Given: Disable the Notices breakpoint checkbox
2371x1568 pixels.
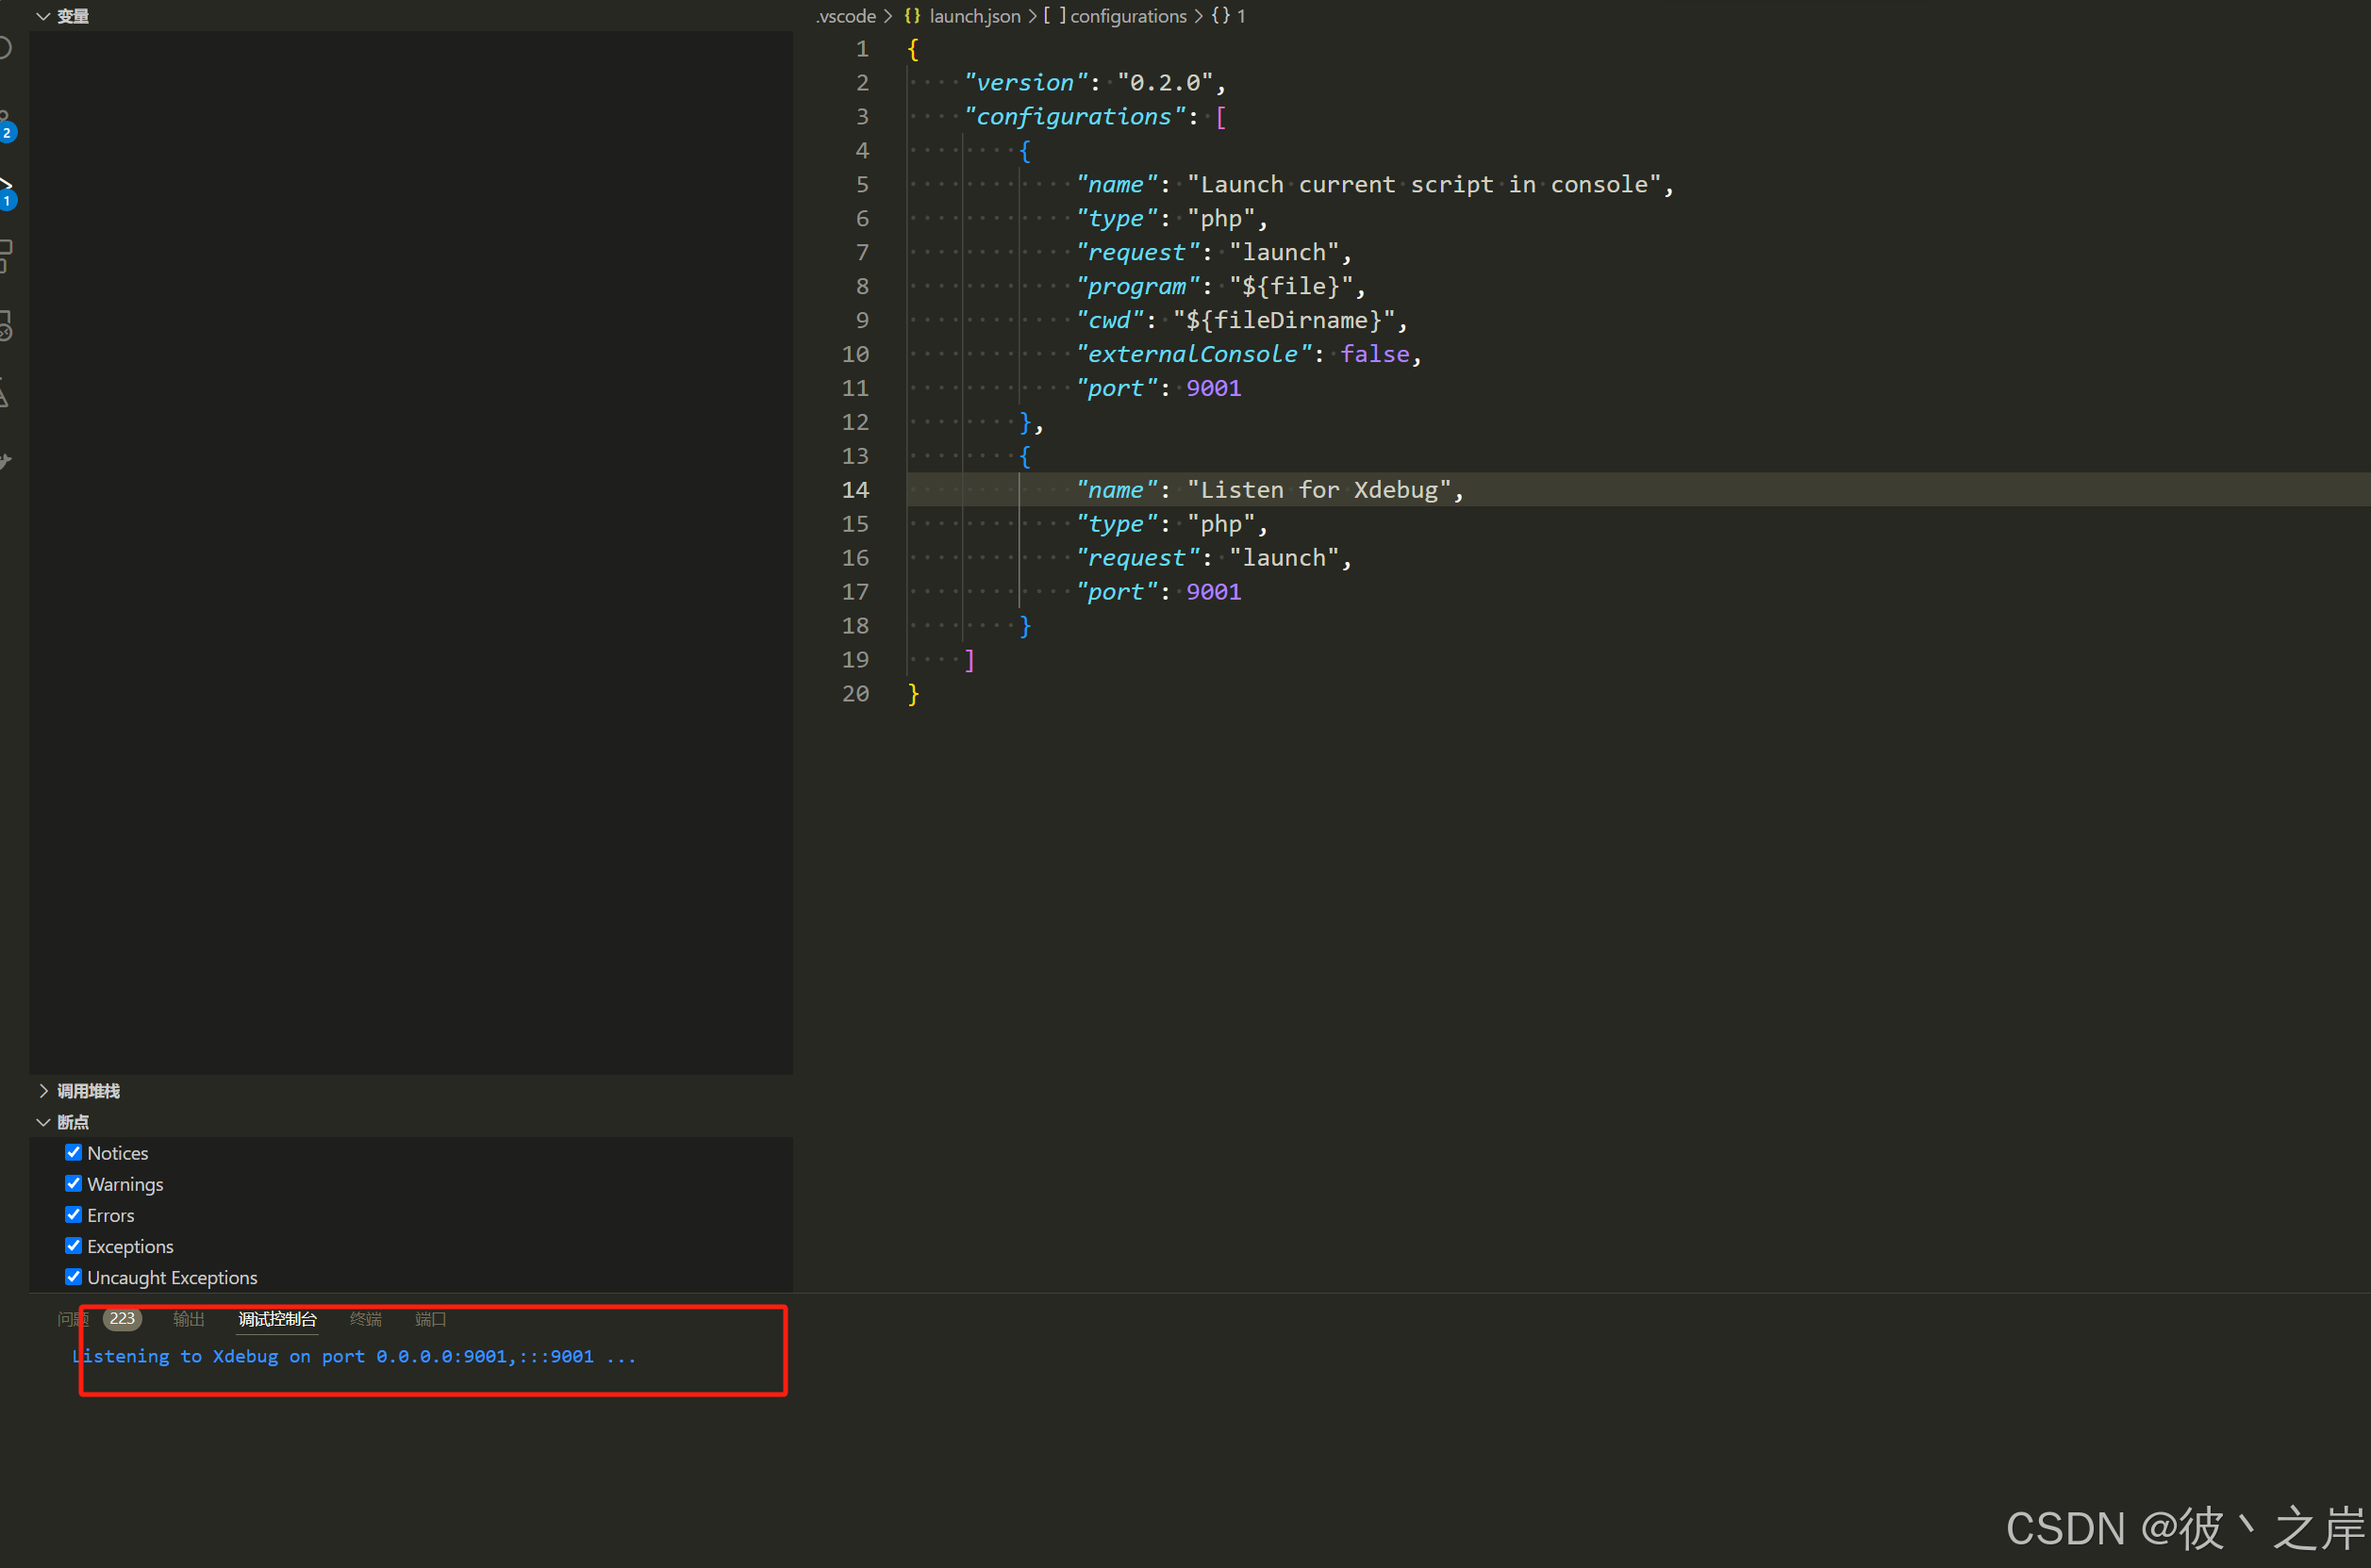Looking at the screenshot, I should coord(73,1152).
